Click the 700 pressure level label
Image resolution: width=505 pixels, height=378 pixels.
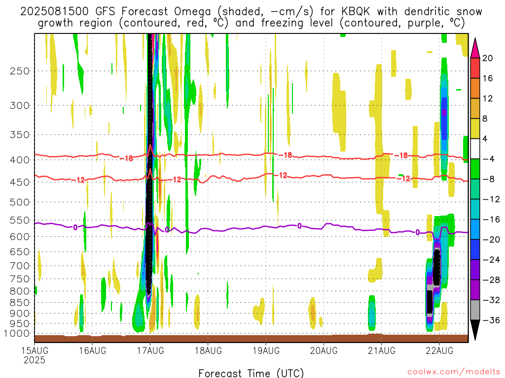(x=20, y=266)
